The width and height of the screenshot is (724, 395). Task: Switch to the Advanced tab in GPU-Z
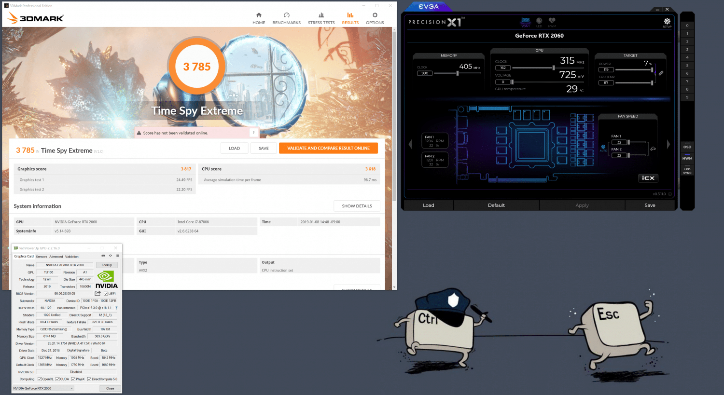56,257
